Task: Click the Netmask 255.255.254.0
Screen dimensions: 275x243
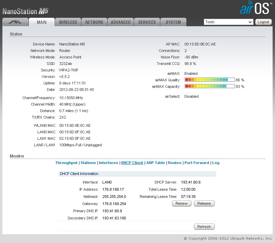Action: 114,197
